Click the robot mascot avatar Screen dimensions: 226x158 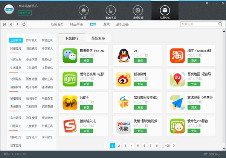pos(9,9)
